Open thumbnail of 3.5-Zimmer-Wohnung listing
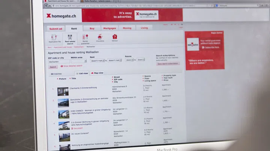This screenshot has width=270, height=151. click(64, 126)
